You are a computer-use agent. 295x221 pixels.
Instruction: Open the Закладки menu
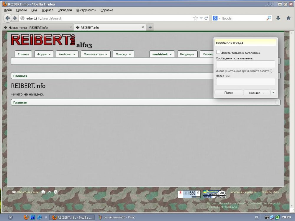[x=65, y=10]
